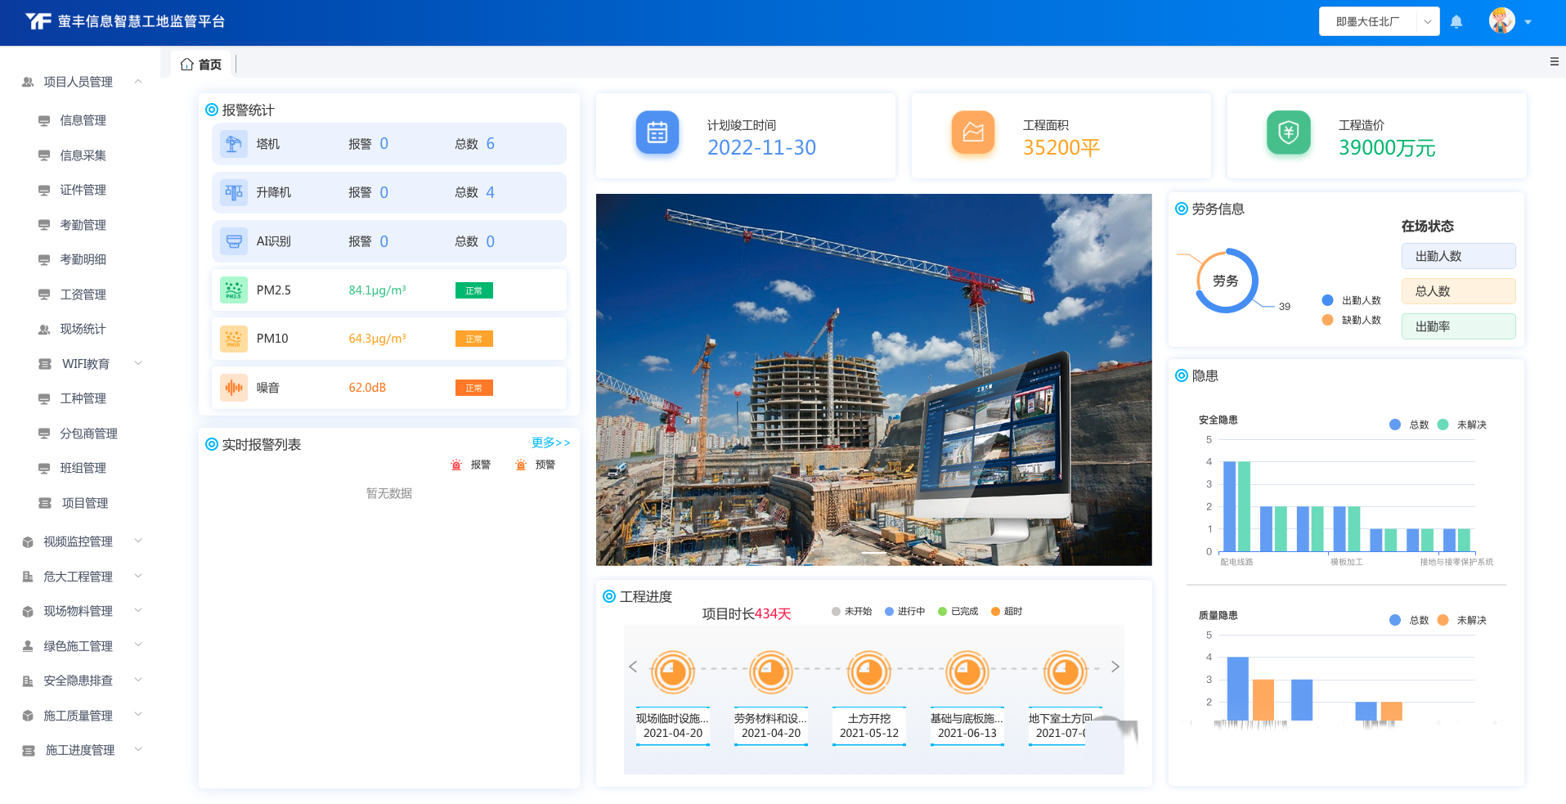1566x804 pixels.
Task: Click the 更多>> link in alarm list
Action: tap(550, 442)
